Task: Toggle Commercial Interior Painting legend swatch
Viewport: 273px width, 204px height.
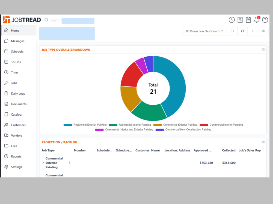Action: click(x=204, y=125)
